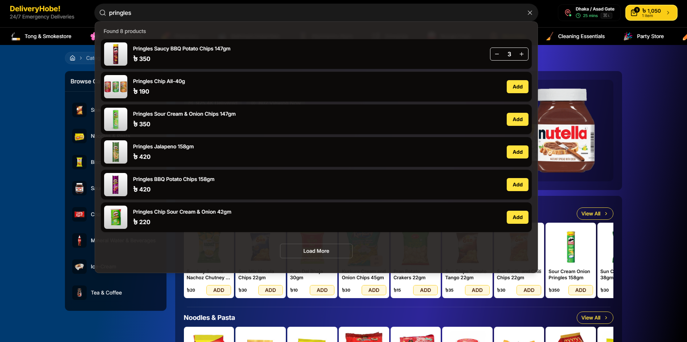Image resolution: width=687 pixels, height=342 pixels.
Task: Add Pringles Chip All-40g to cart
Action: point(518,87)
